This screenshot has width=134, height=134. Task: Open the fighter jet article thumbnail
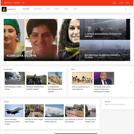pyautogui.click(x=14, y=111)
